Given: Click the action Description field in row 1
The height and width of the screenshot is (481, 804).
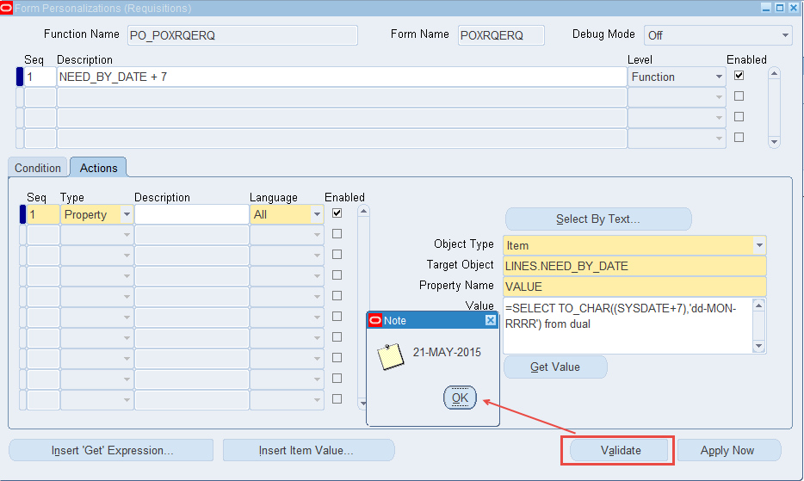Looking at the screenshot, I should coord(192,214).
